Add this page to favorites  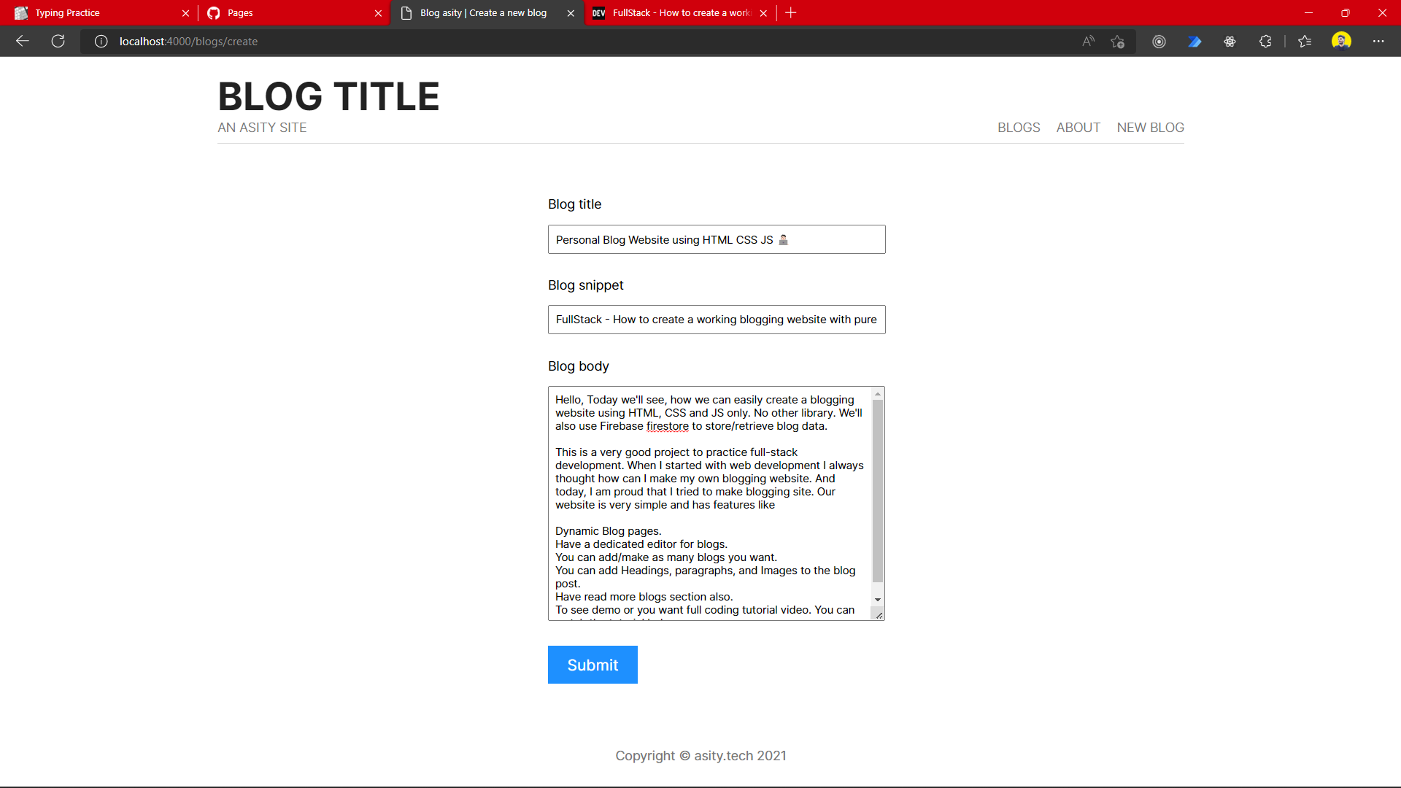[1116, 41]
